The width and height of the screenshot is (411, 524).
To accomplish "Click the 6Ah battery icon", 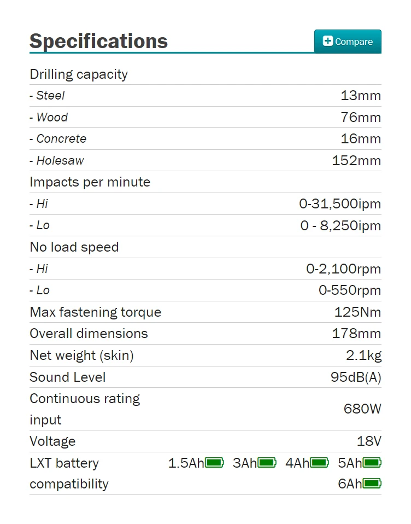I will click(x=372, y=484).
